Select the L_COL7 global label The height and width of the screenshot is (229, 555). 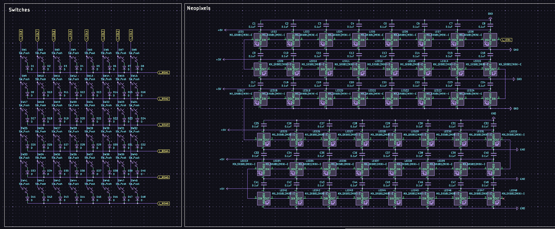click(x=37, y=35)
